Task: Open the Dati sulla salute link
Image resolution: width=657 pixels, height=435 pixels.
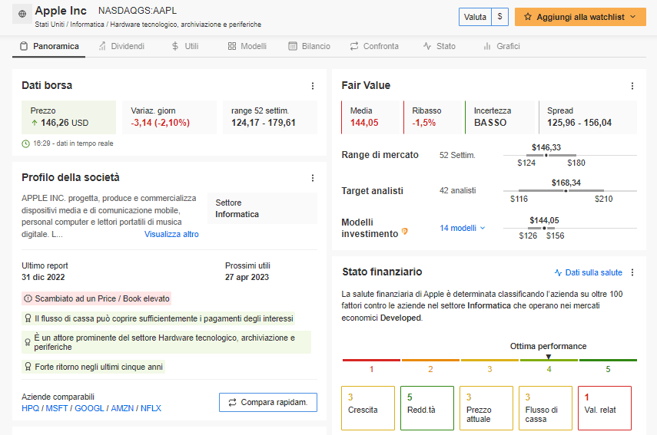Action: tap(589, 272)
